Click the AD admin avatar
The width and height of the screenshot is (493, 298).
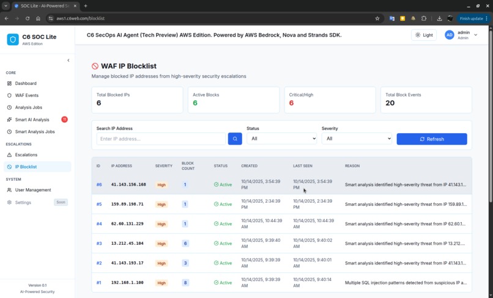(450, 35)
